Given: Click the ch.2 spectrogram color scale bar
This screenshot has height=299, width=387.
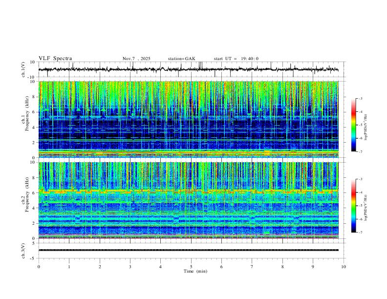Looking at the screenshot, I should 353,206.
